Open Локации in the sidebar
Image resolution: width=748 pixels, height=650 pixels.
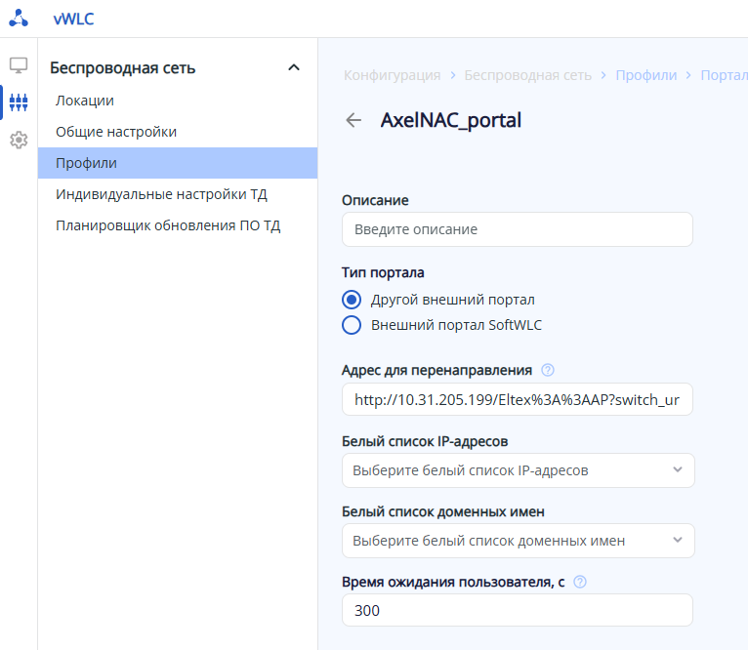click(x=85, y=101)
